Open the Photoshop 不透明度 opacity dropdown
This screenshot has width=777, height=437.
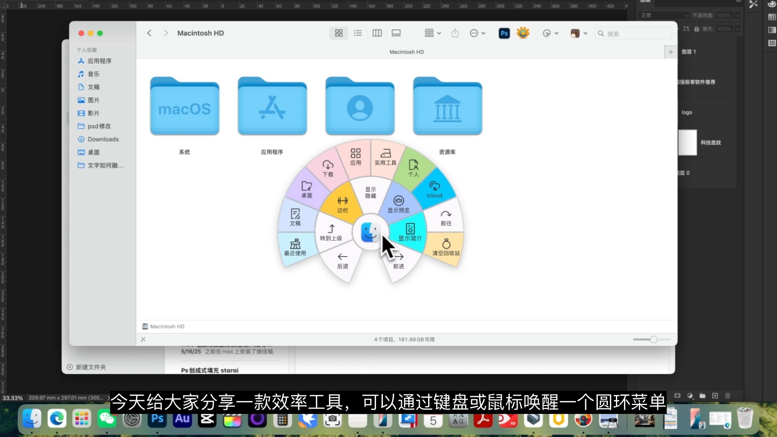point(737,15)
